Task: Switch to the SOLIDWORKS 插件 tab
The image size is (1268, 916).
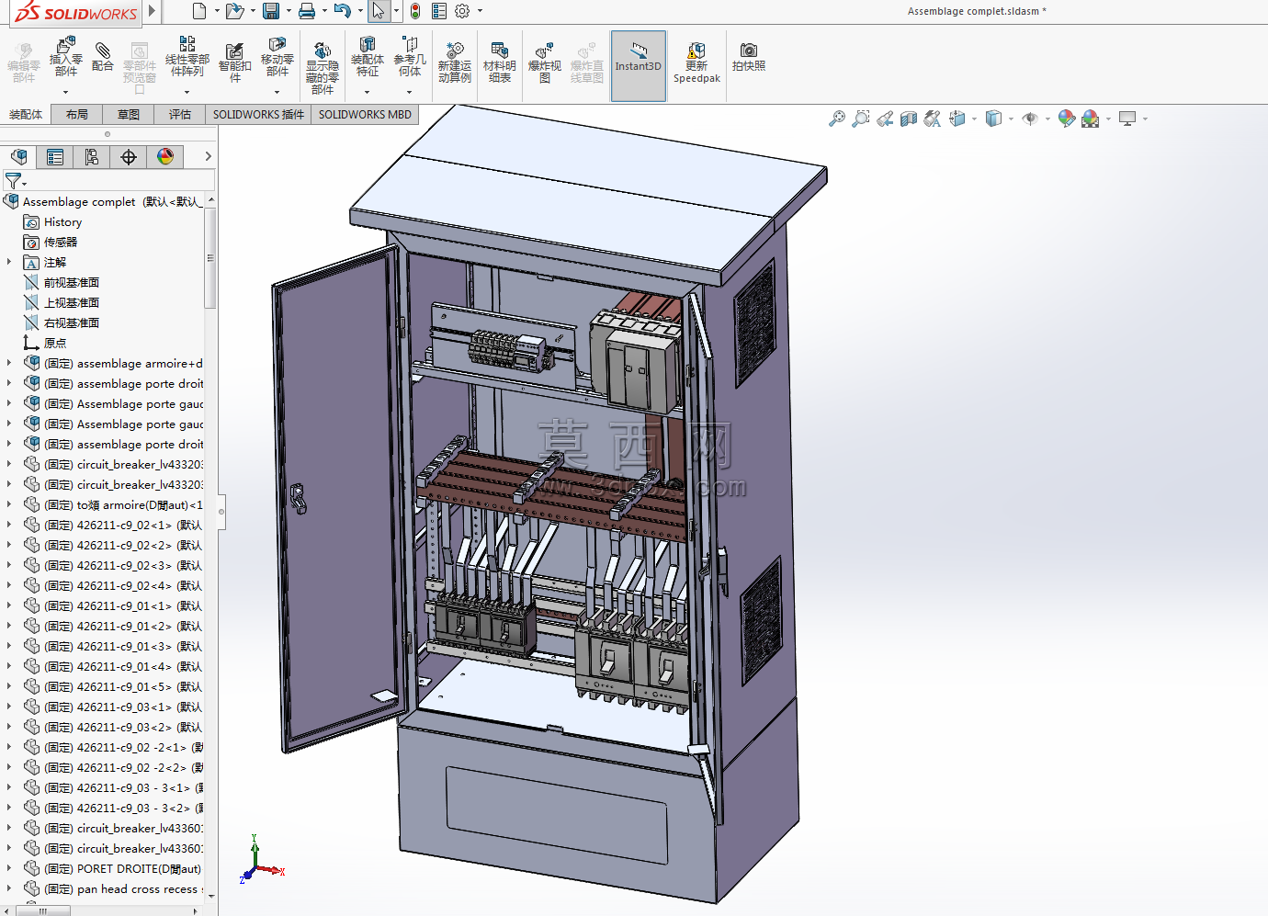Action: [258, 115]
